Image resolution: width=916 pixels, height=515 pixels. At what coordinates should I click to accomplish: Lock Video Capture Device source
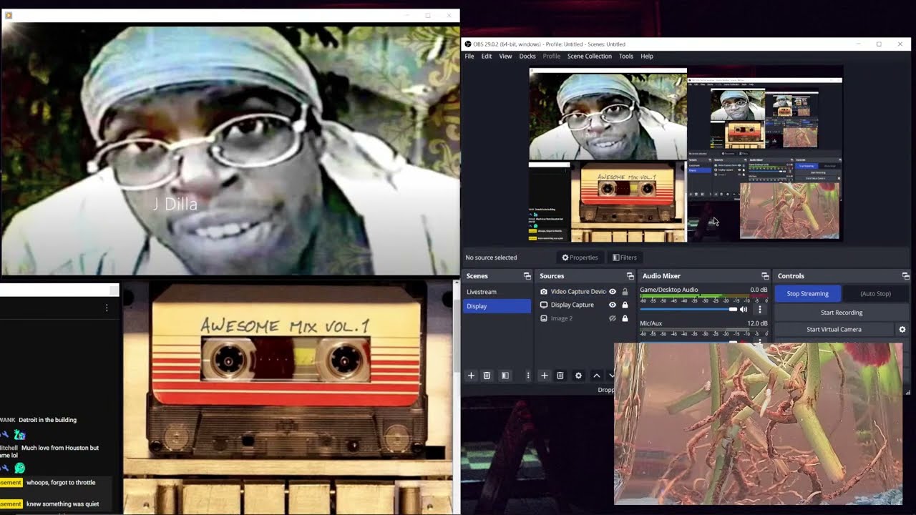(625, 292)
